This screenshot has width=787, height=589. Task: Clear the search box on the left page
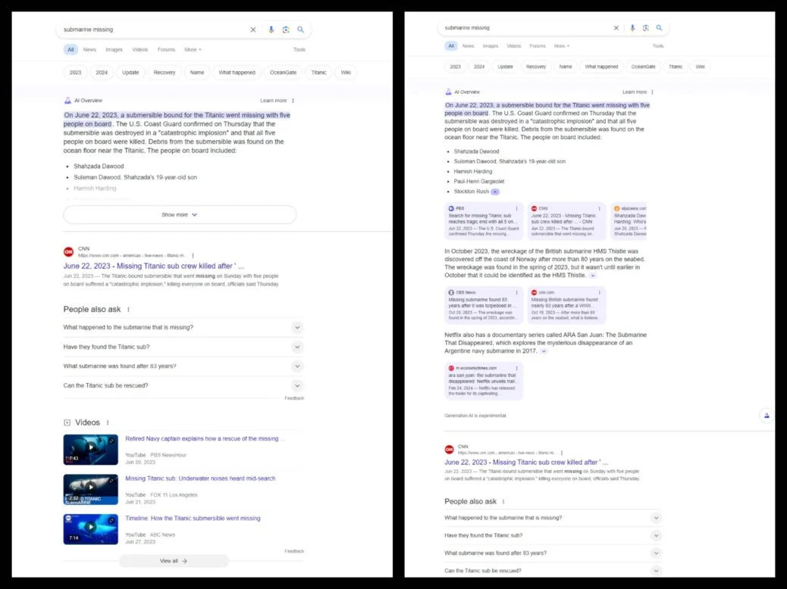[253, 30]
